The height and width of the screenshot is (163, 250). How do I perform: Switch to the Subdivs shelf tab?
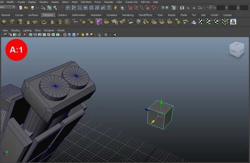tap(62, 15)
